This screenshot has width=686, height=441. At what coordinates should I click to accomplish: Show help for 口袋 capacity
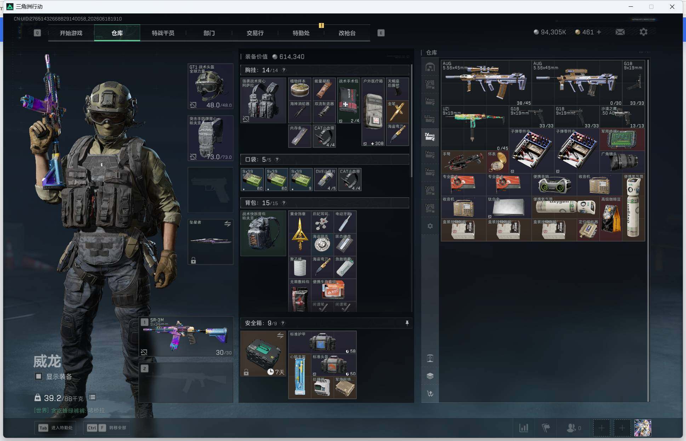click(x=277, y=160)
